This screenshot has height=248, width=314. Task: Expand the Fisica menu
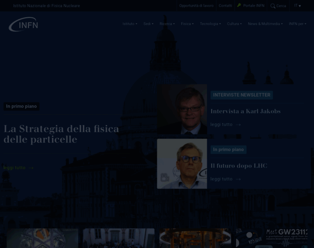click(x=187, y=24)
